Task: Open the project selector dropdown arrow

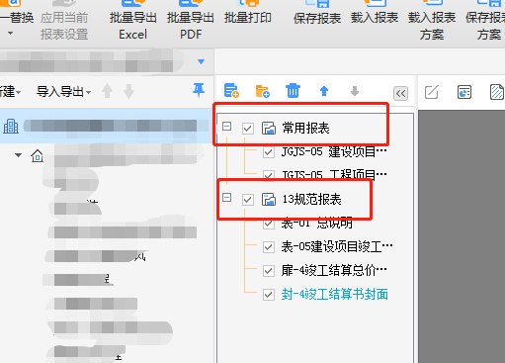Action: (201, 61)
